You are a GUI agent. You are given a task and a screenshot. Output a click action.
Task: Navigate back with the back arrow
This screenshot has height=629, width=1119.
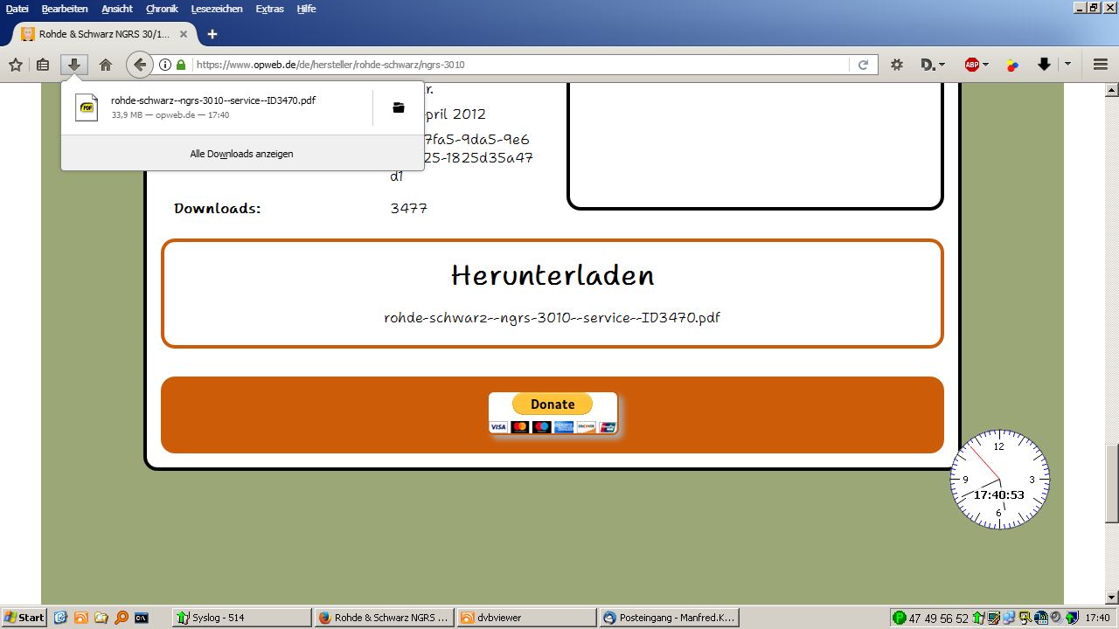pyautogui.click(x=139, y=65)
